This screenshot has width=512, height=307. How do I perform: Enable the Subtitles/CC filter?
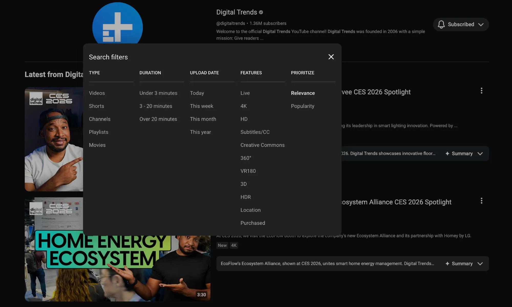point(255,132)
